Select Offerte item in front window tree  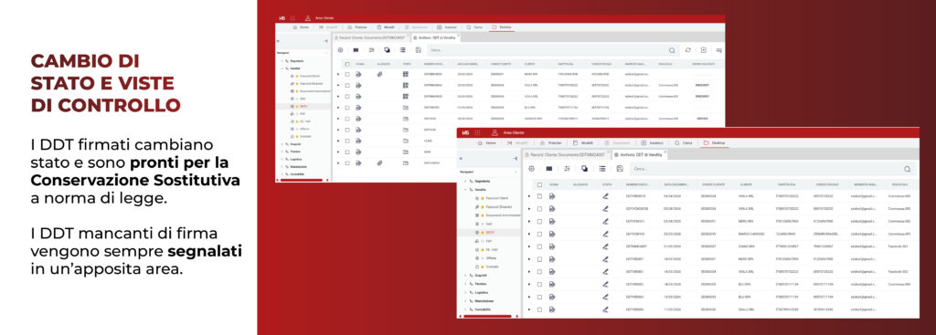tap(490, 258)
